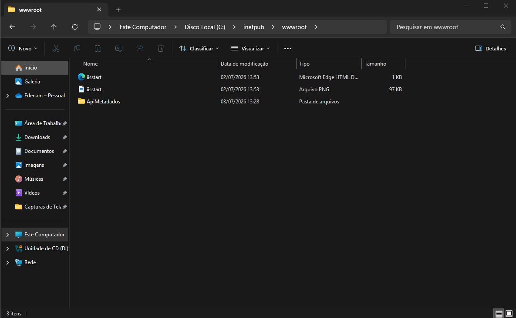The height and width of the screenshot is (318, 516).
Task: Close the wwwroot tab
Action: coord(99,10)
